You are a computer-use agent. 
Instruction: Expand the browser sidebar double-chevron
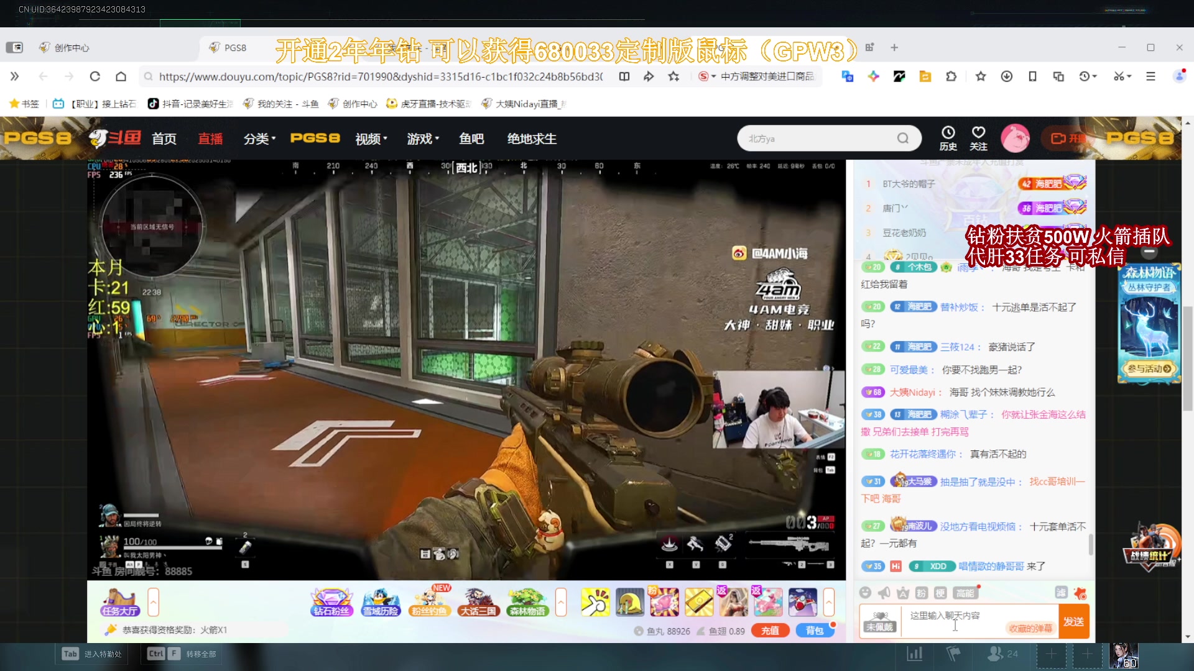point(14,76)
